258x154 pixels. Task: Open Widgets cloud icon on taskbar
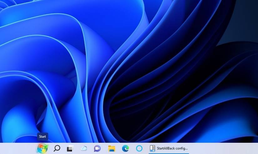click(x=84, y=148)
